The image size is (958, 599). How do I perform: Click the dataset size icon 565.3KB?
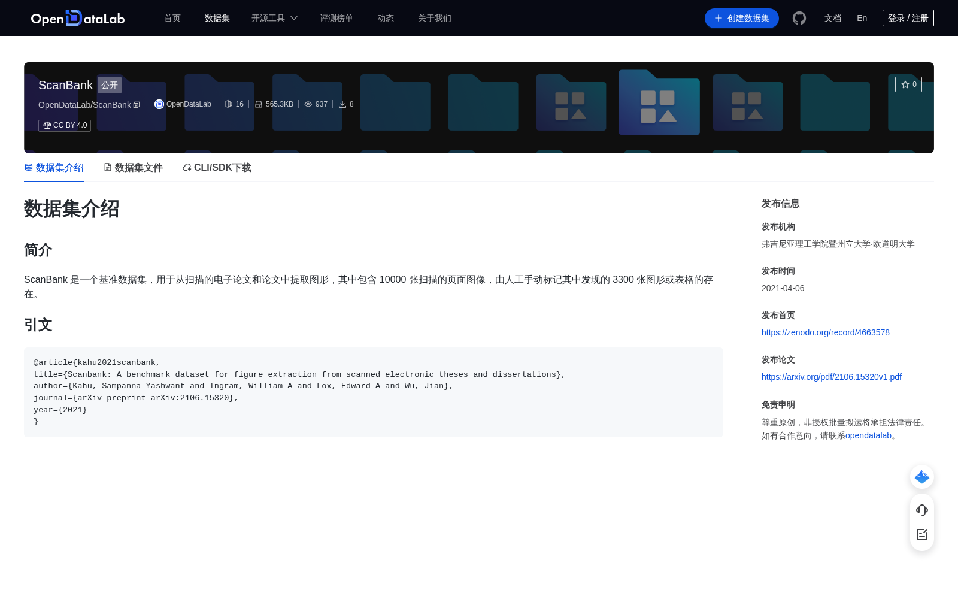pos(259,104)
